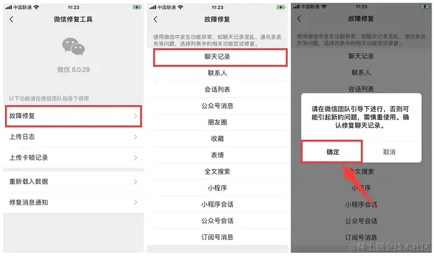The width and height of the screenshot is (434, 256).
Task: Open the 故障修复 row chevron
Action: pos(135,116)
